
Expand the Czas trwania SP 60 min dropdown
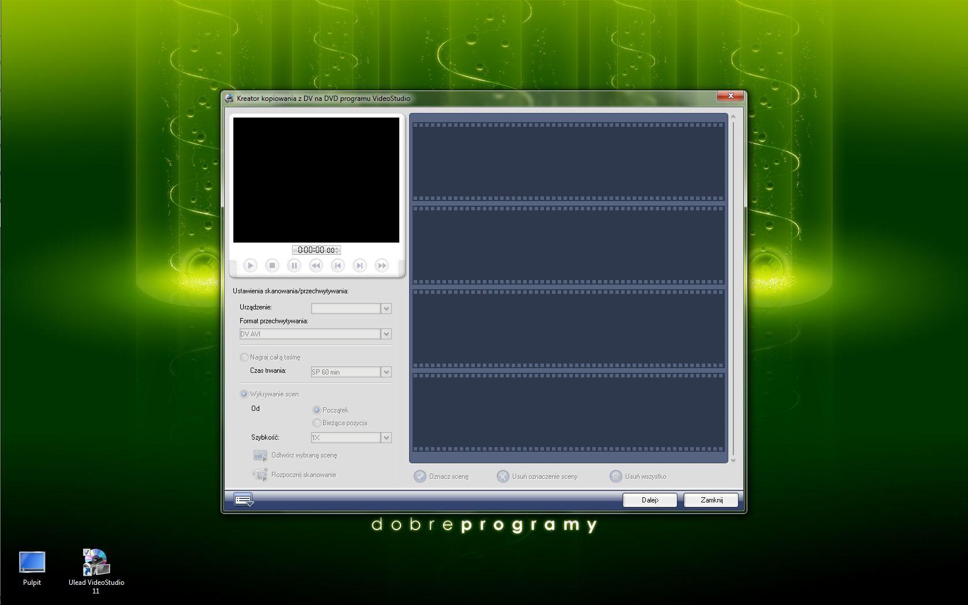tap(386, 372)
